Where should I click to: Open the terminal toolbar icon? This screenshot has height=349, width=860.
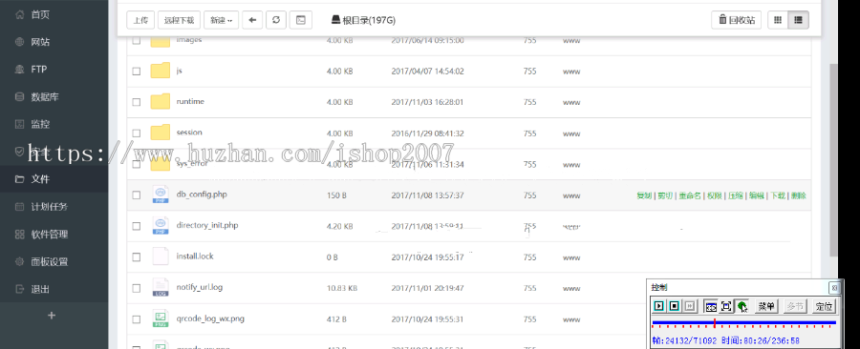coord(301,20)
